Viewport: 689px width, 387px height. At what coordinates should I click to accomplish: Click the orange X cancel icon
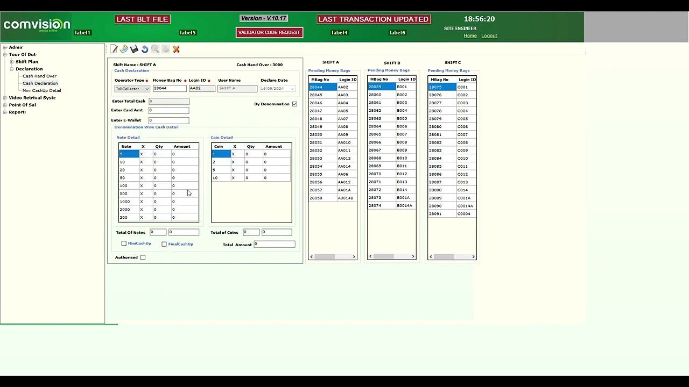(176, 49)
